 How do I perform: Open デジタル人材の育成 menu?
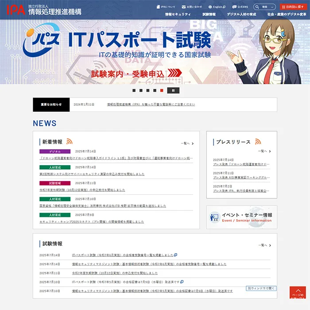(x=241, y=14)
